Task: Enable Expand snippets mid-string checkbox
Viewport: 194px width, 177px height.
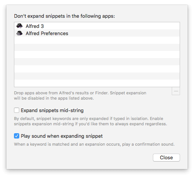Action: 17,110
